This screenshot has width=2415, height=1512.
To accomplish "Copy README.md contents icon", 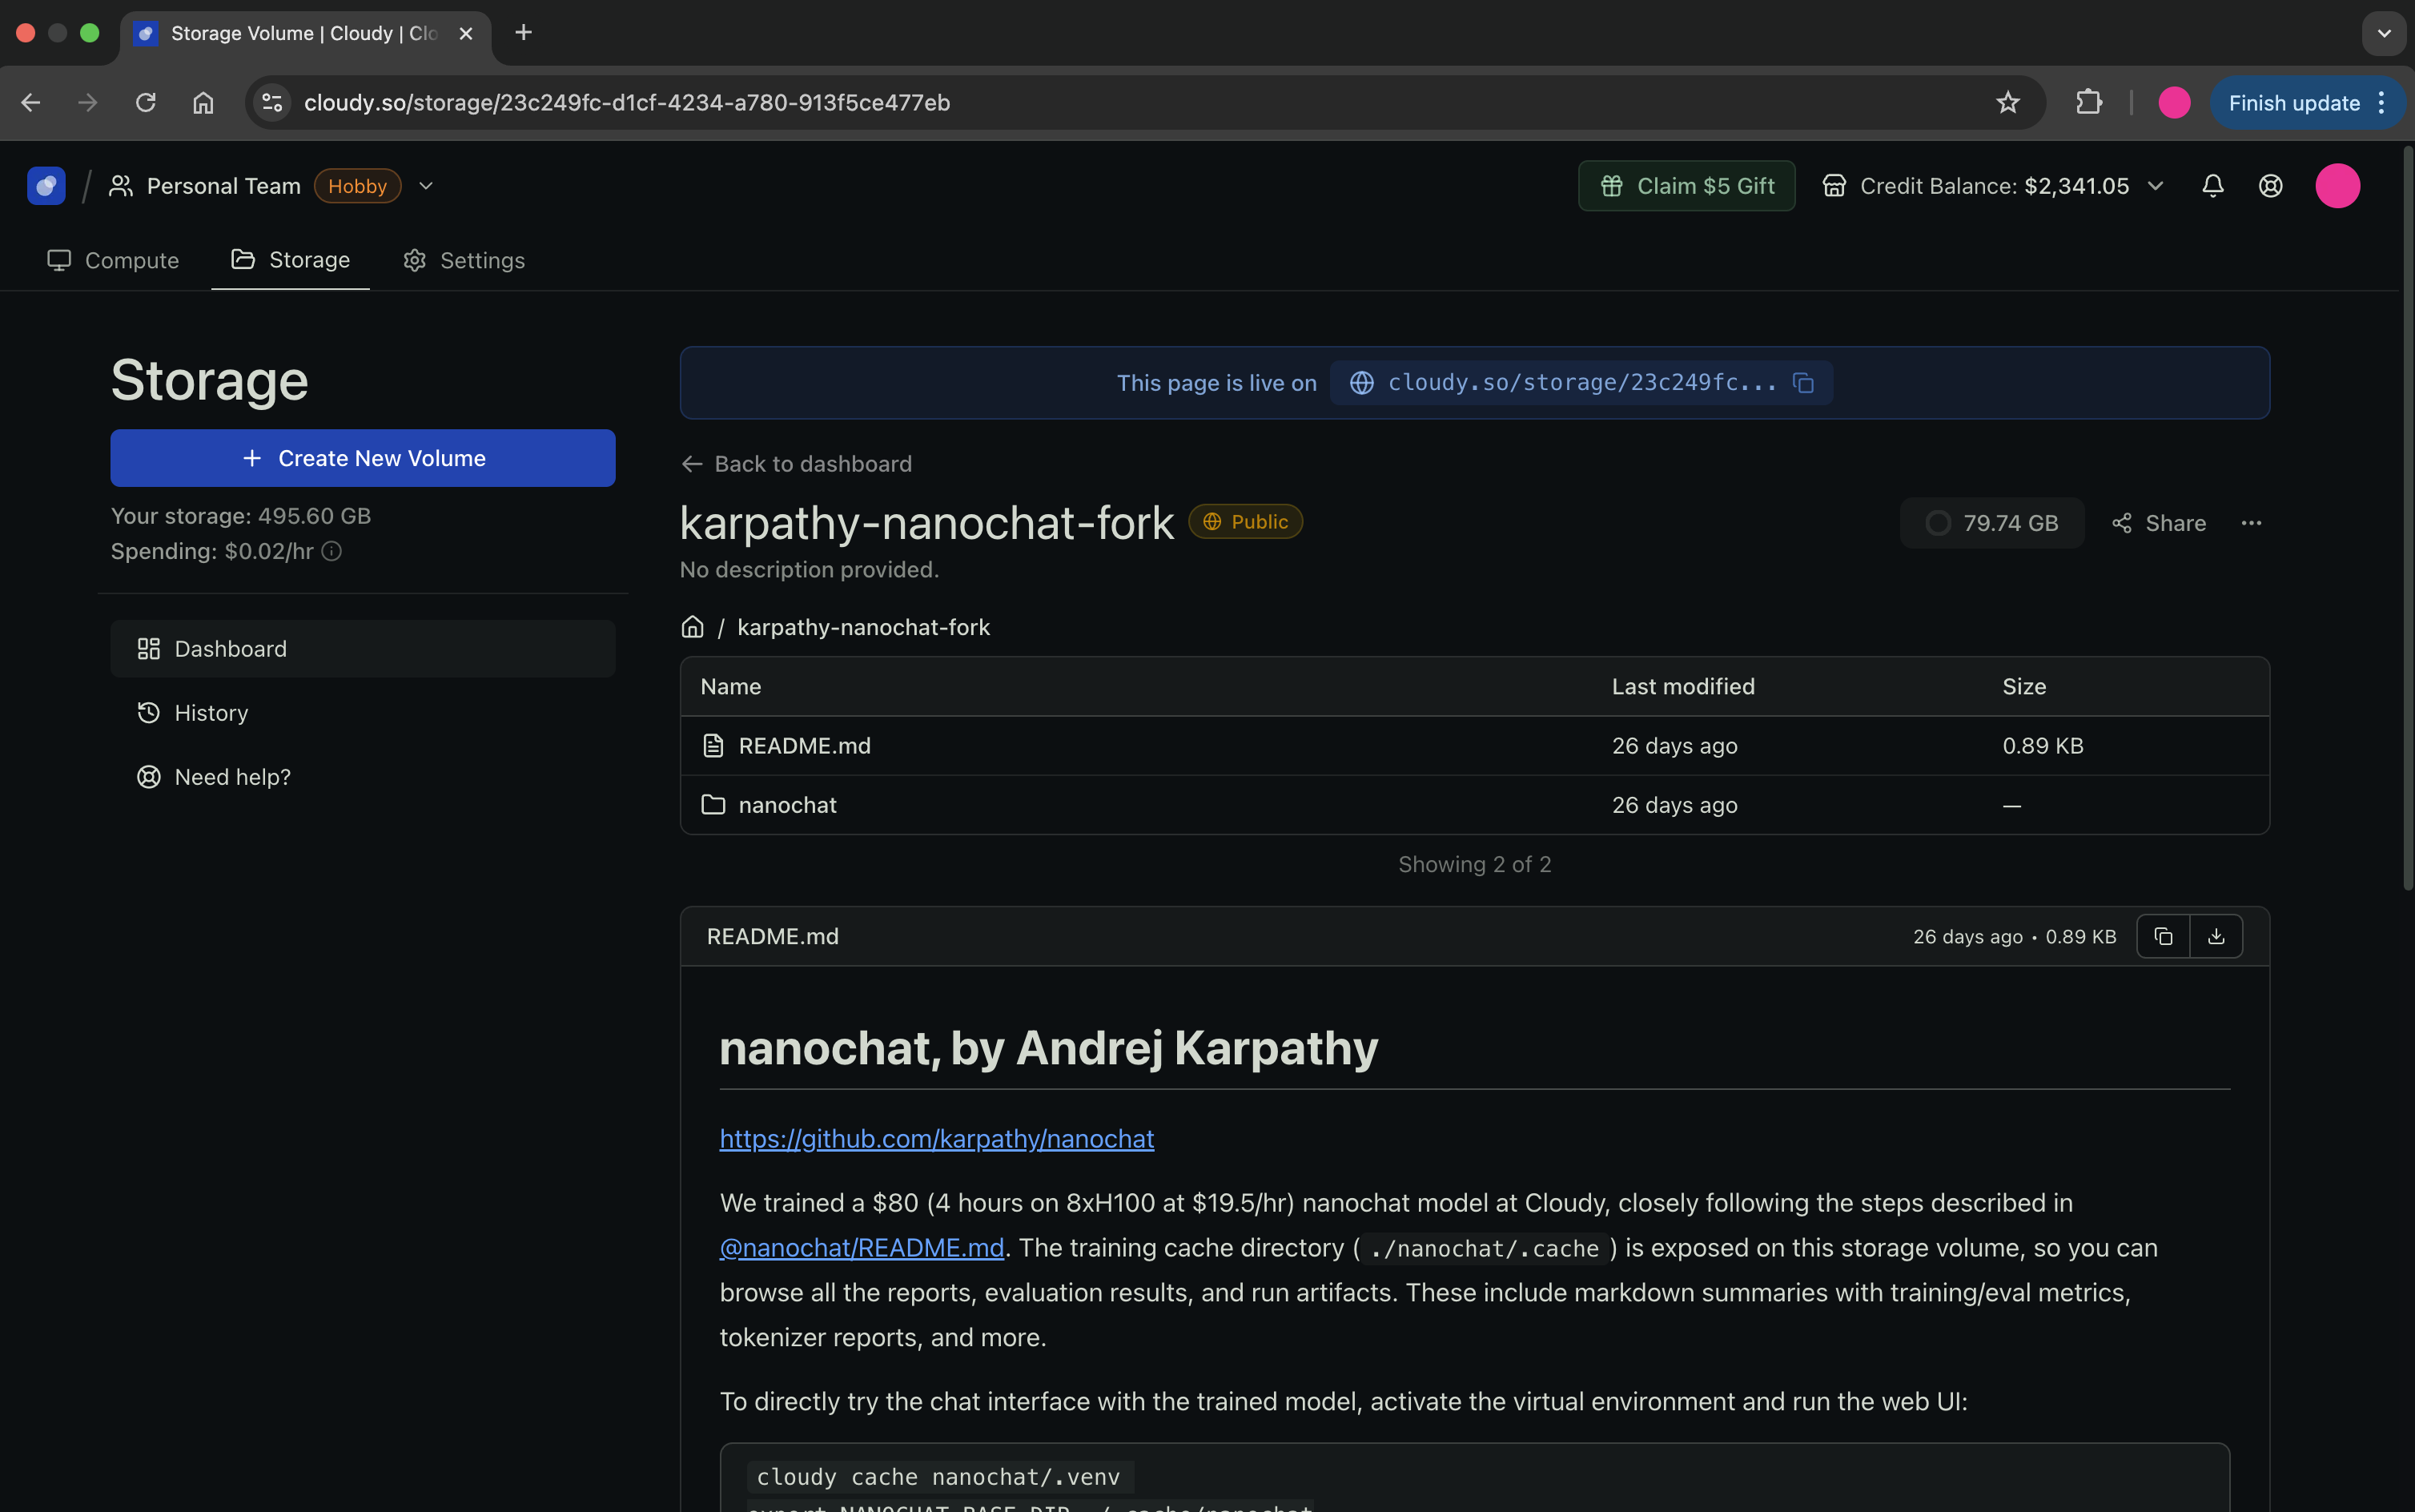I will coord(2163,936).
